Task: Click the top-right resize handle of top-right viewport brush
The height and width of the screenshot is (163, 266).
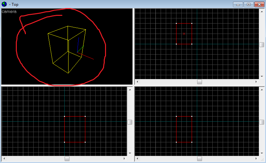Action: [192, 23]
